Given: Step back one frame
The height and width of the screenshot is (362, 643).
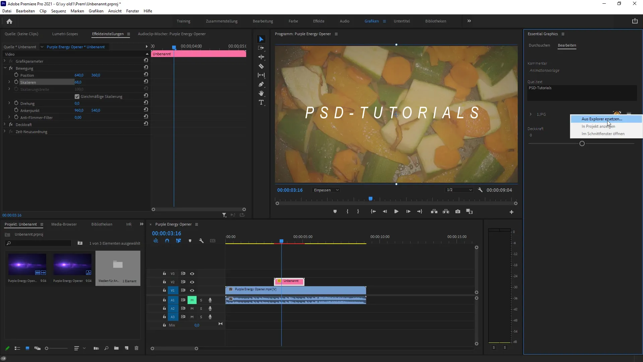Looking at the screenshot, I should click(385, 212).
